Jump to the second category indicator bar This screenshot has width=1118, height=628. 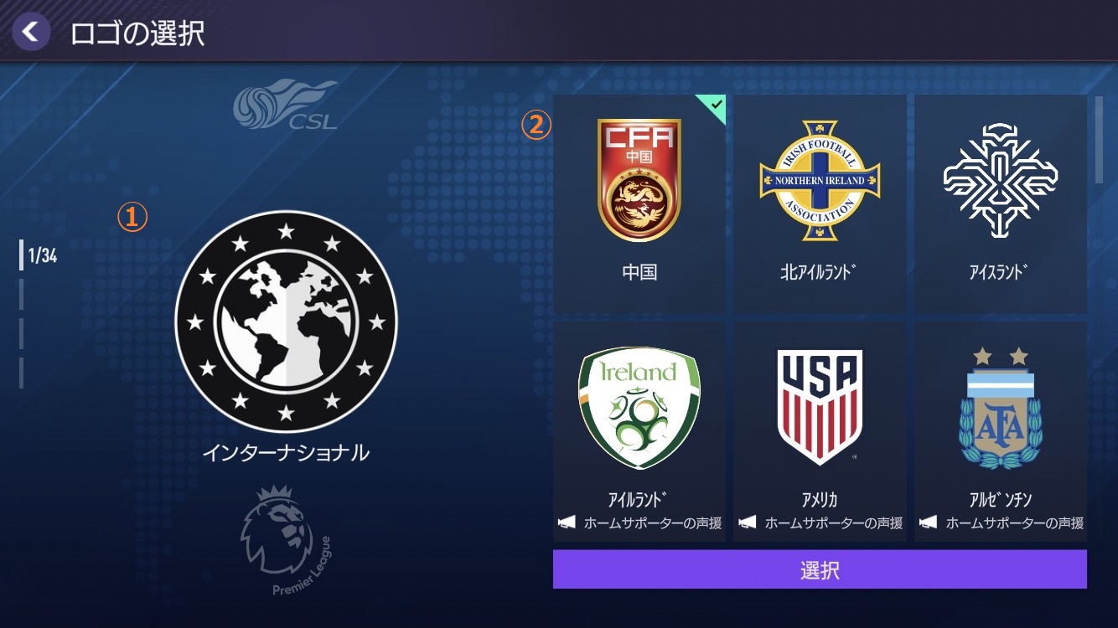click(22, 294)
